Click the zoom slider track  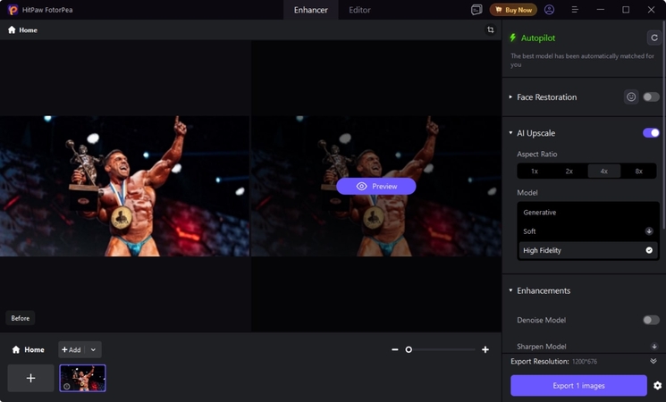442,349
